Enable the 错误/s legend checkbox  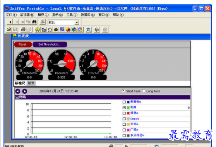tap(124, 113)
